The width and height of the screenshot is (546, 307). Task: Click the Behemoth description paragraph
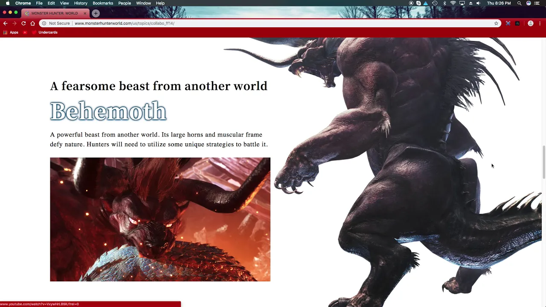(x=159, y=139)
